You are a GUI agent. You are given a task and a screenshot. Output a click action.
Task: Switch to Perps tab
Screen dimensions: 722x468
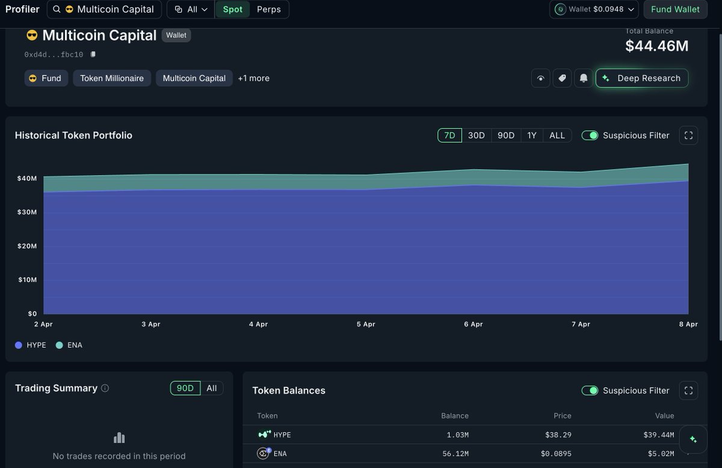point(269,10)
